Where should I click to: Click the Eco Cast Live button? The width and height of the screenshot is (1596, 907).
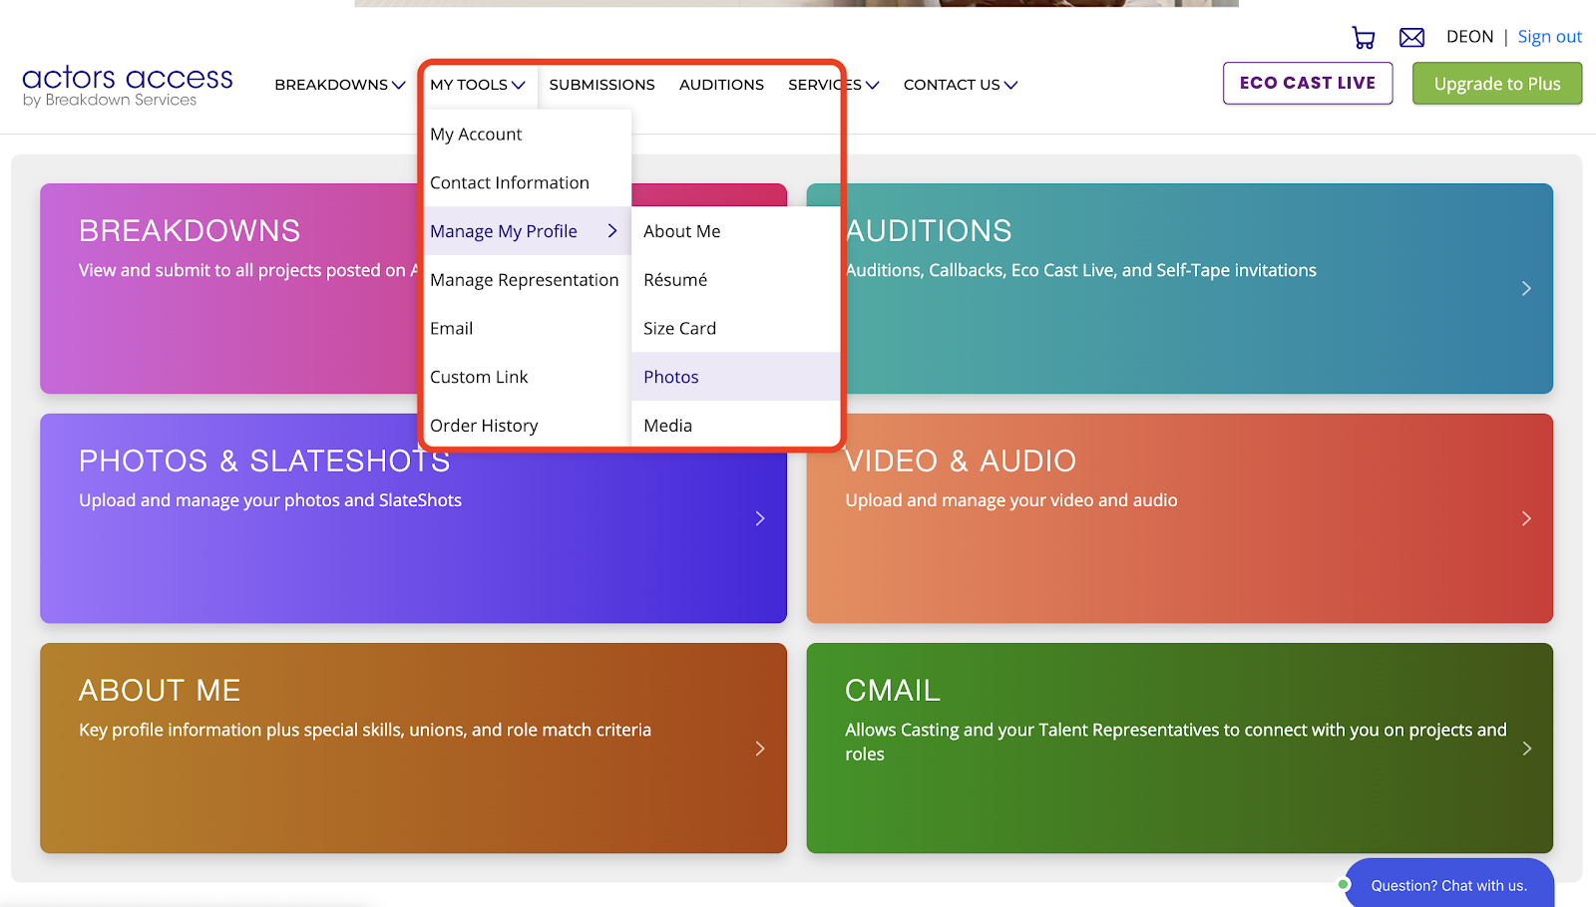(x=1308, y=83)
